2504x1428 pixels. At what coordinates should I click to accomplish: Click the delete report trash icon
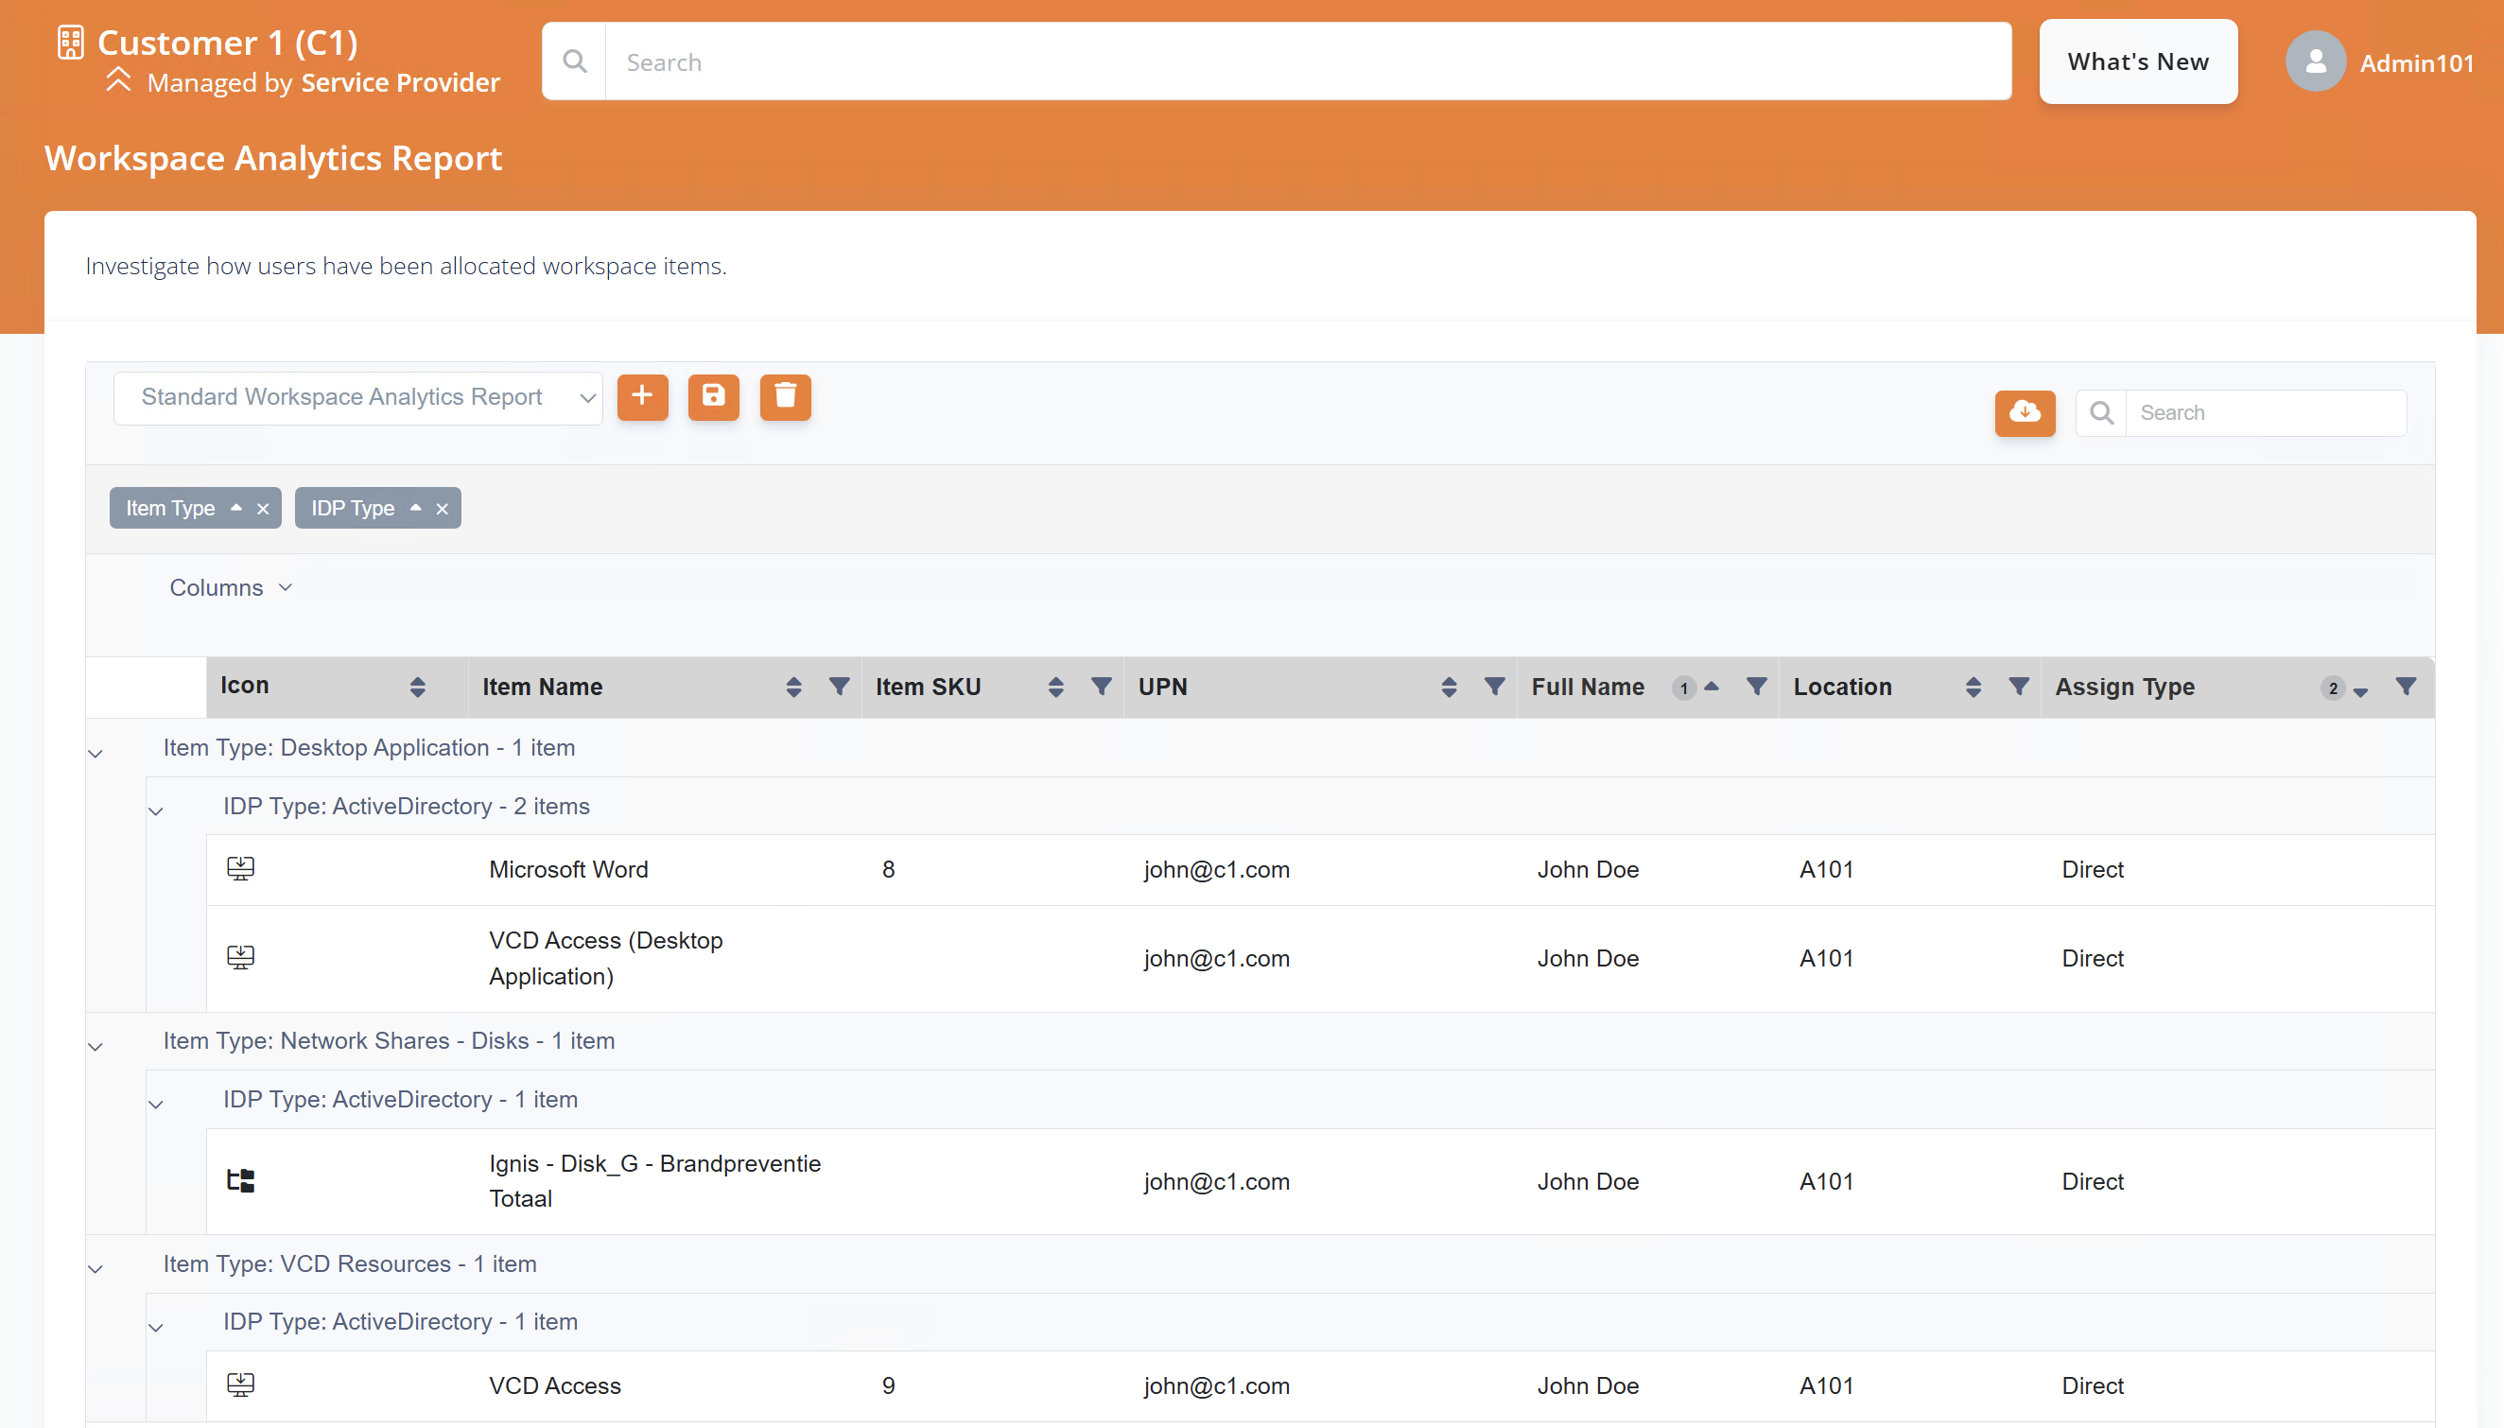coord(784,397)
